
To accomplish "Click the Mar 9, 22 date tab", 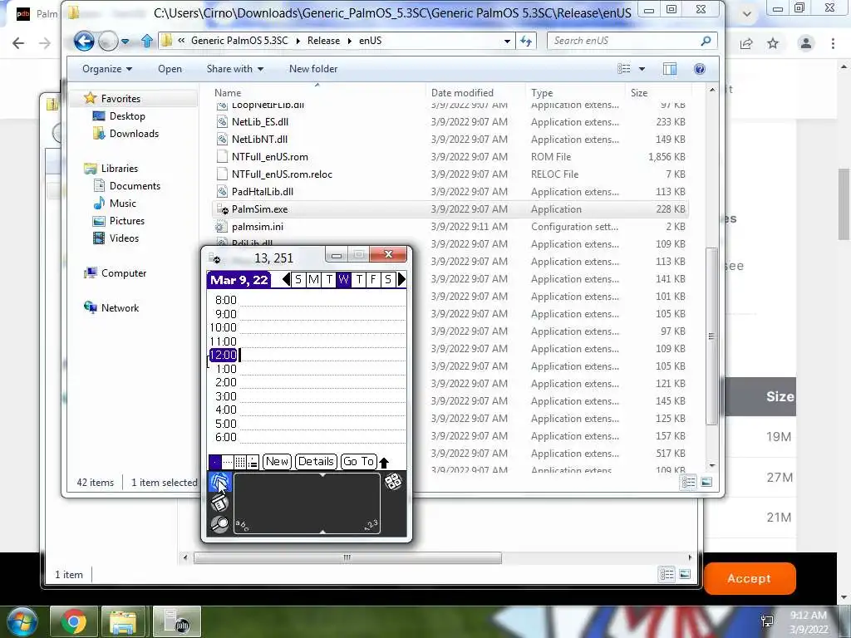I will 239,280.
